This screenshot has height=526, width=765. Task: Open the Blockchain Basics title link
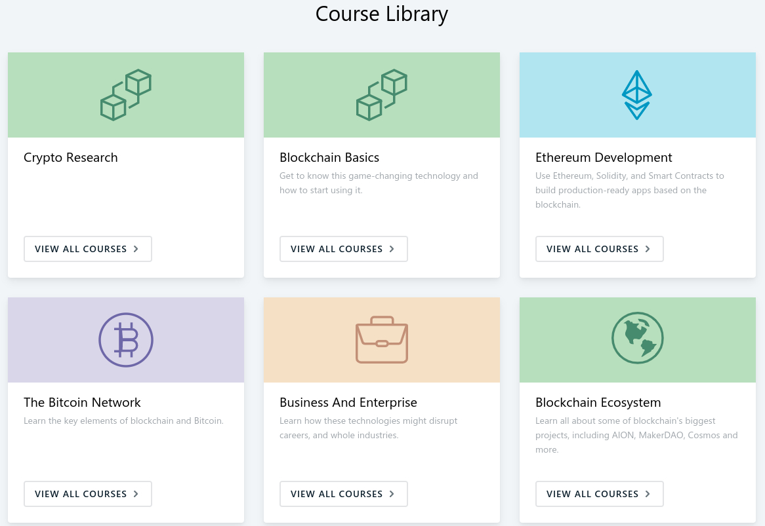tap(329, 158)
